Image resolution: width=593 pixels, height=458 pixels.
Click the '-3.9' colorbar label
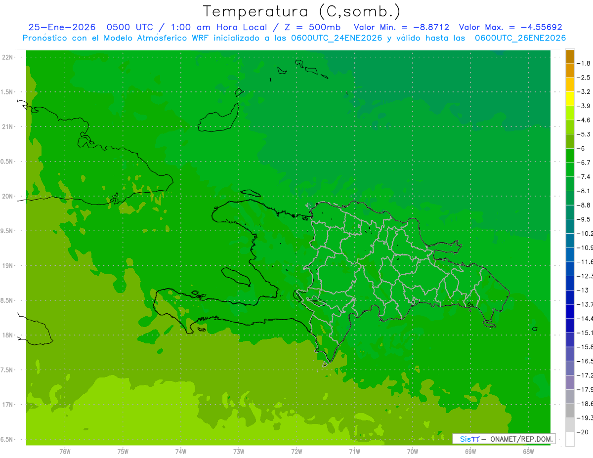pos(584,106)
